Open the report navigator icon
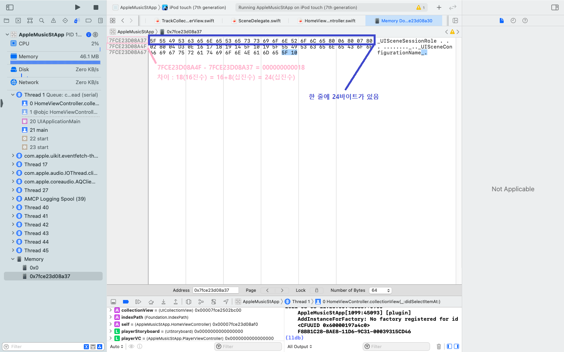564x352 pixels. coord(100,21)
